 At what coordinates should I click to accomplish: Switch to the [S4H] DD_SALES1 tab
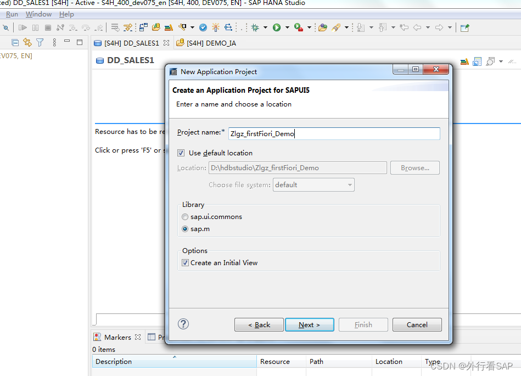point(132,43)
